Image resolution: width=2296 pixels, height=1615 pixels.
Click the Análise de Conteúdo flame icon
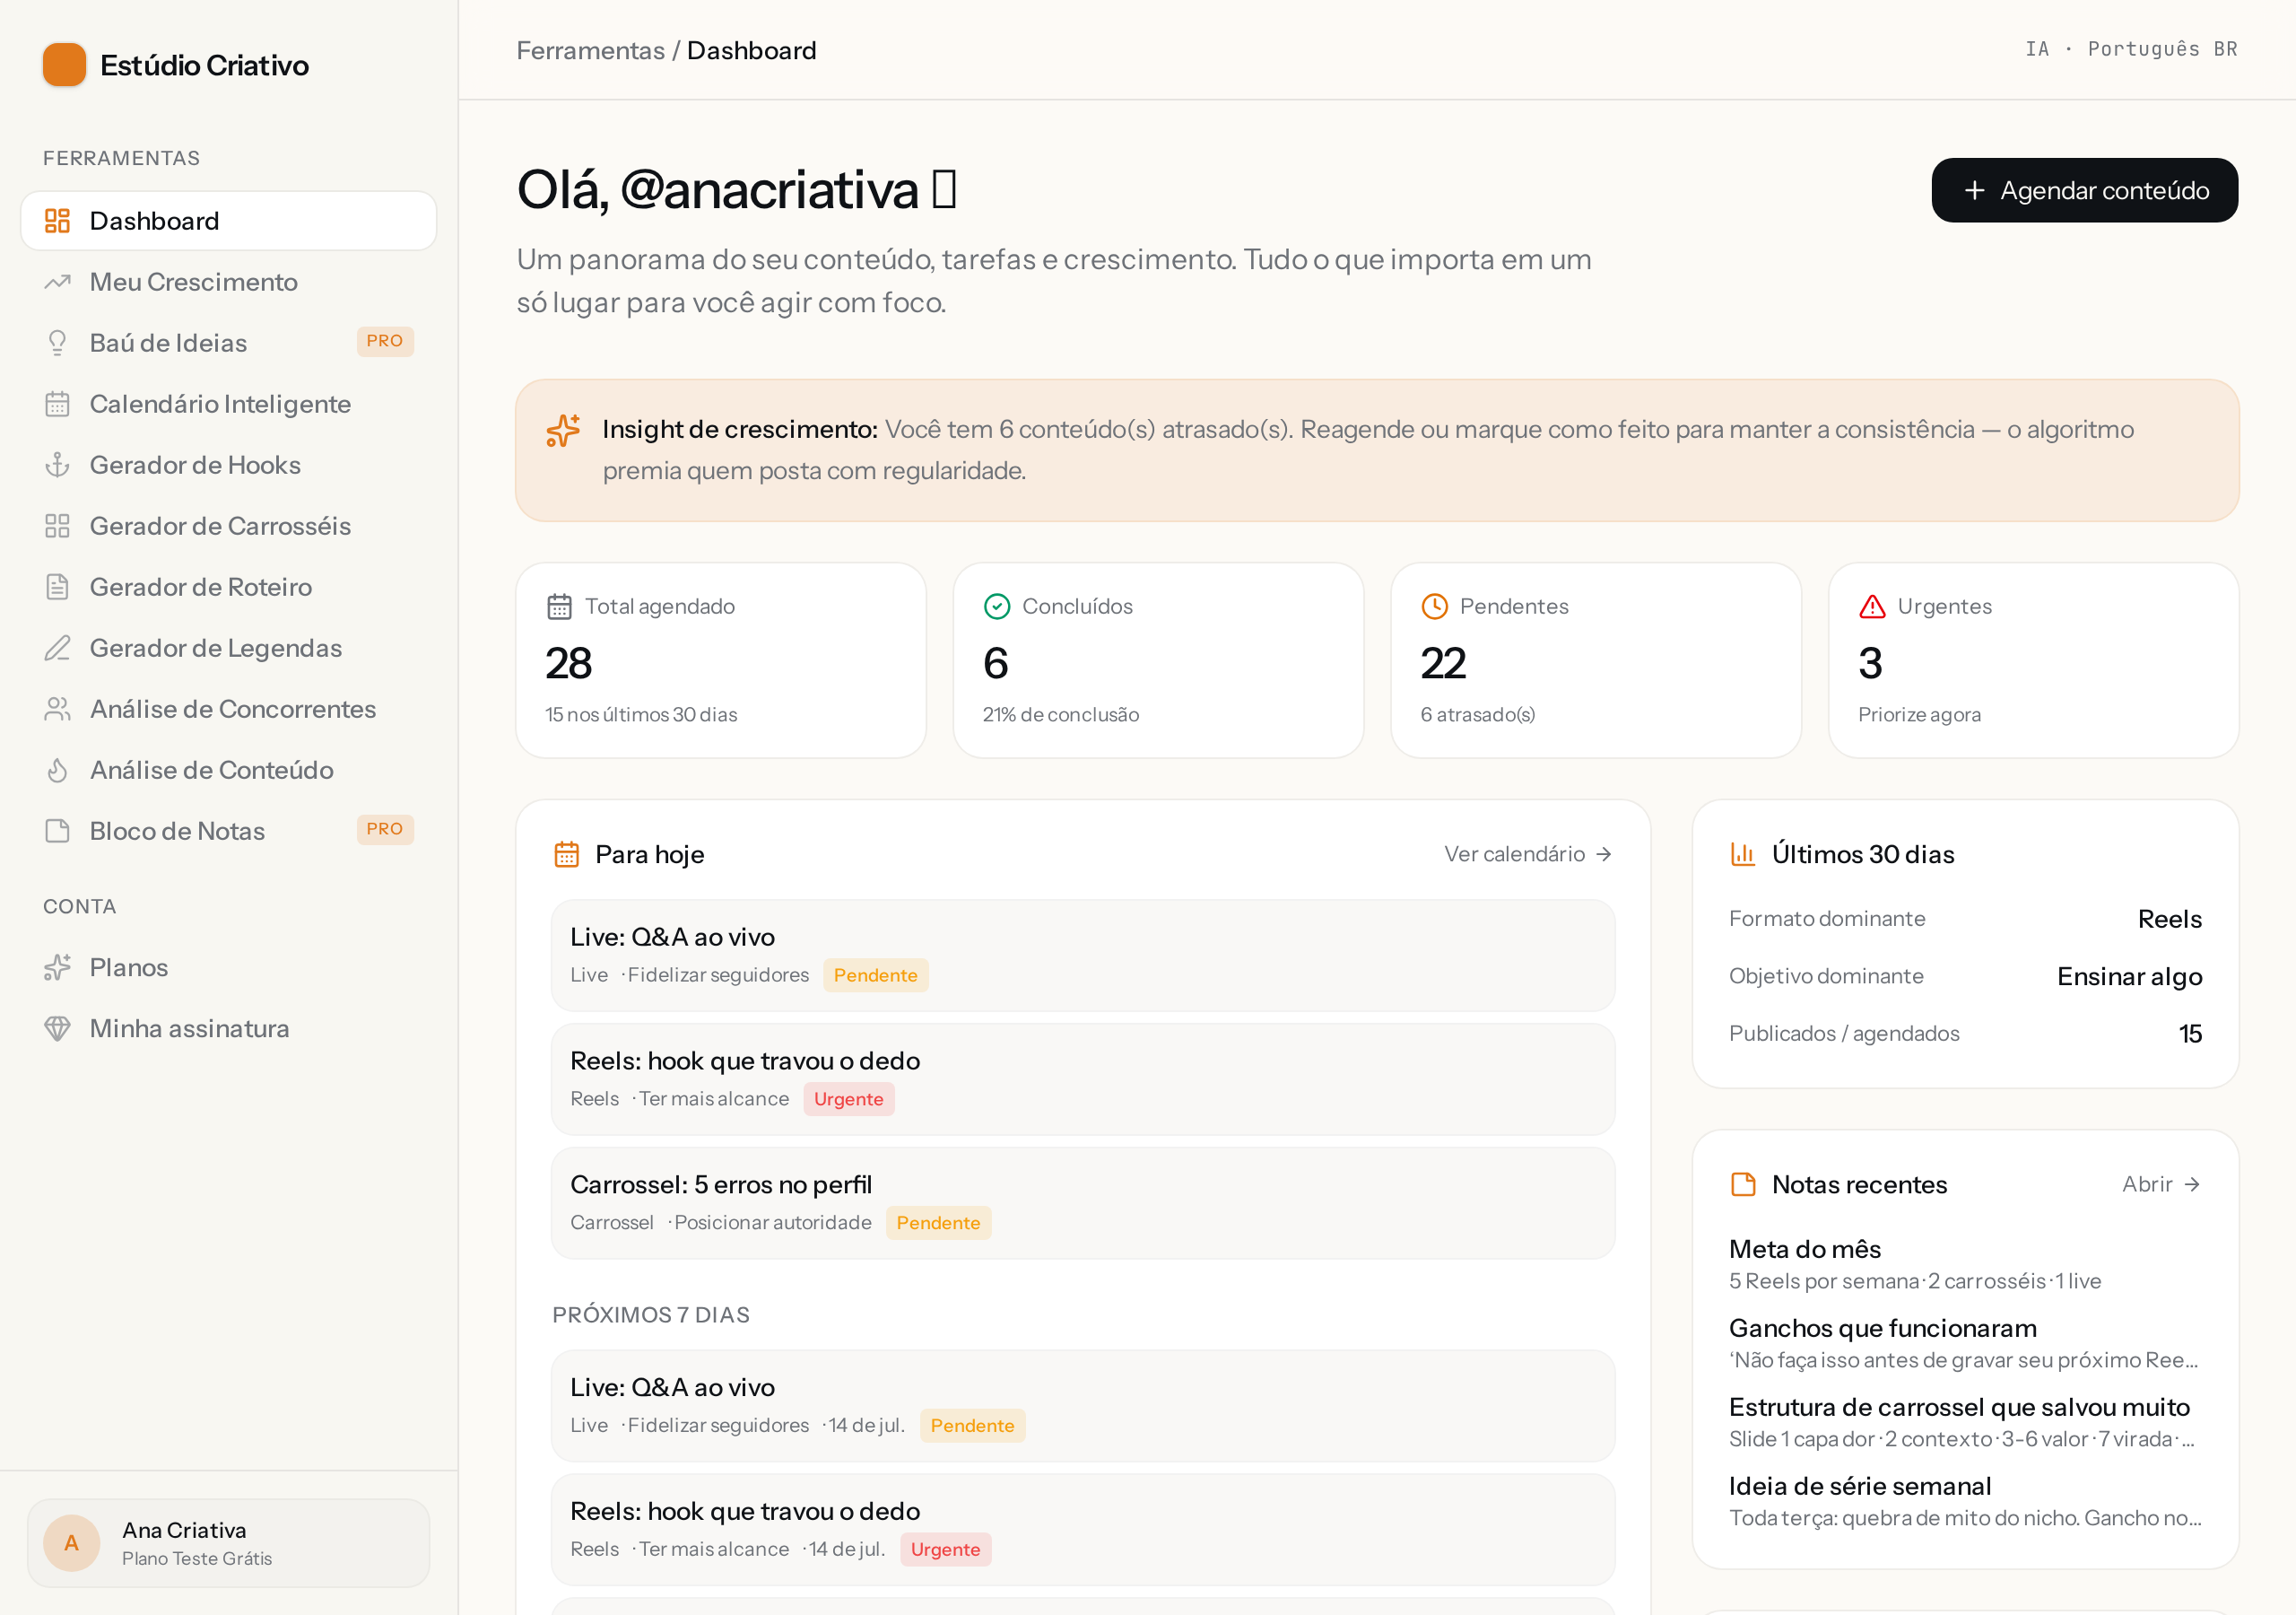pos(57,771)
